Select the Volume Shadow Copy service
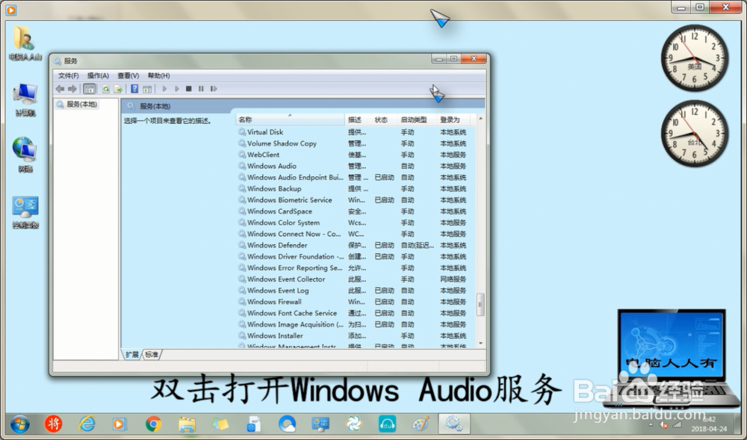747x440 pixels. (353, 143)
